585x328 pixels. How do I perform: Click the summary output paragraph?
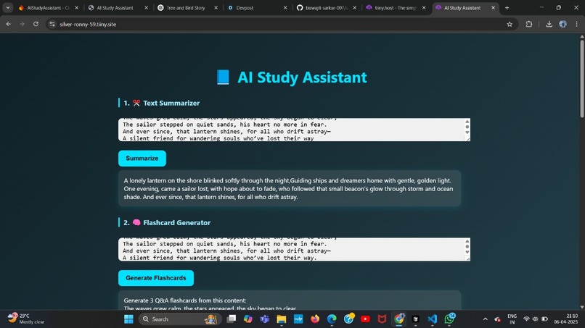tap(288, 189)
